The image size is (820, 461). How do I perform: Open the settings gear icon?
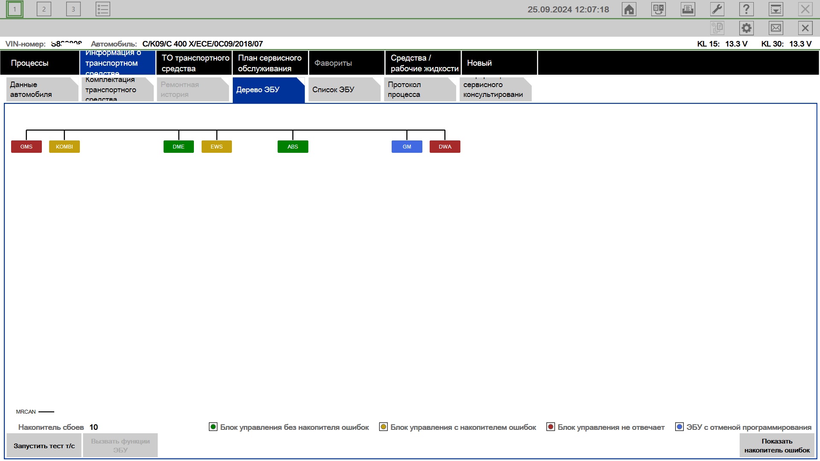point(746,28)
